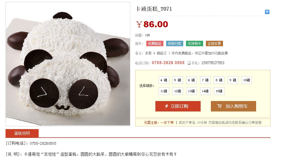
Task: Select the 4 磅 size option
Action: click(164, 80)
